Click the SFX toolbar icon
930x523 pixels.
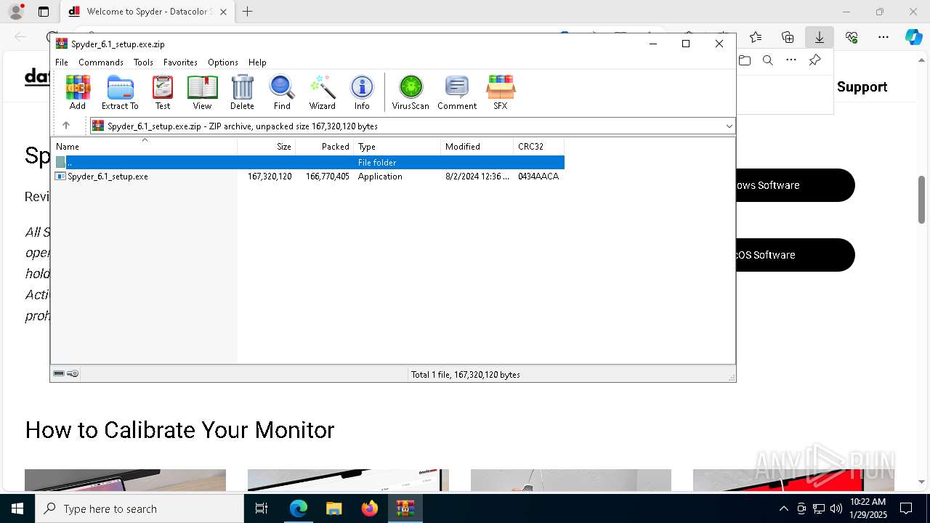tap(501, 92)
